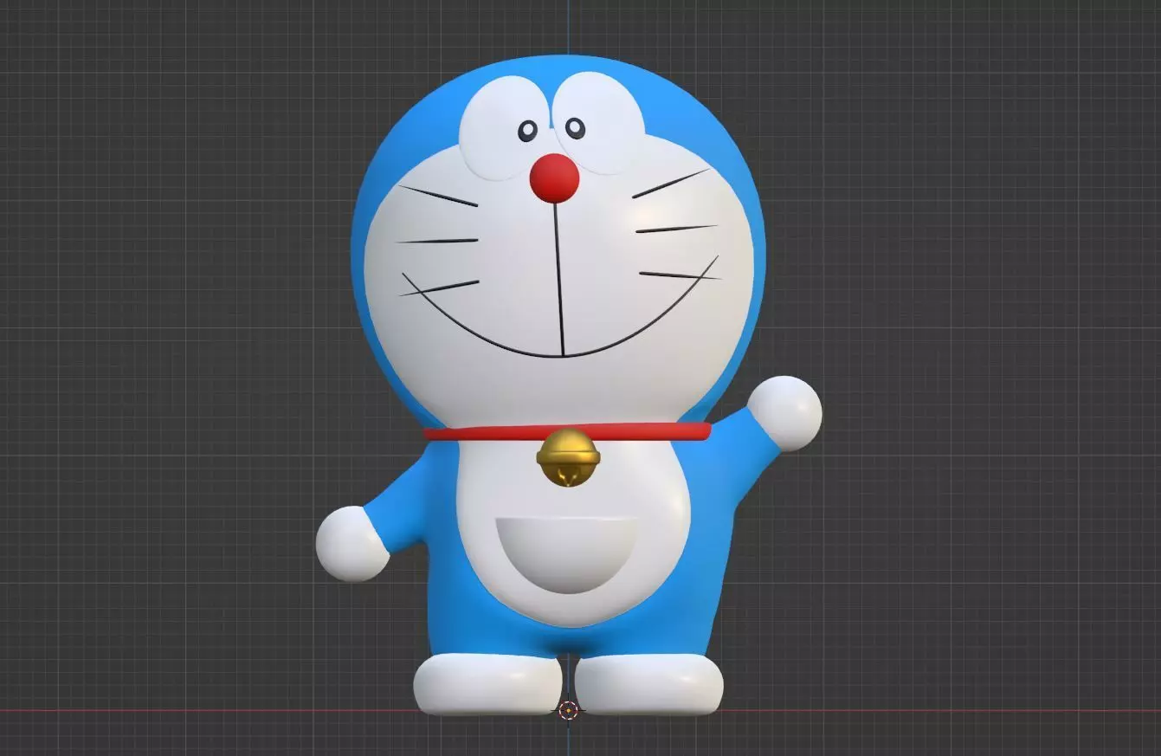
Task: Select the red collar band
Action: tap(567, 430)
